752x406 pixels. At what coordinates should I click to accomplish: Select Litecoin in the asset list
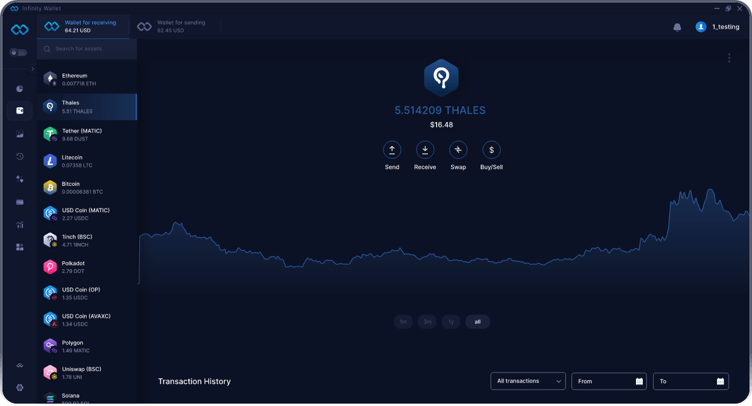87,161
